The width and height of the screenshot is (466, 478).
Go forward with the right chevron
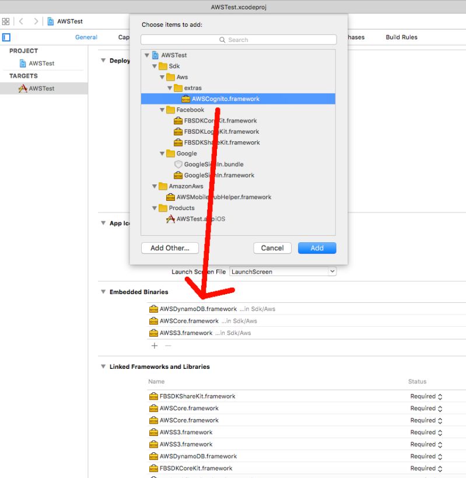point(36,22)
